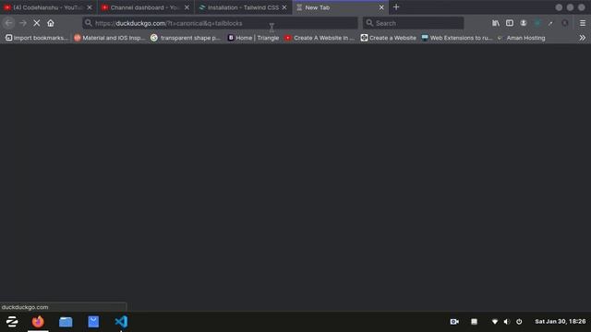Open the power tray icon
Screen dimensions: 591x332
(519, 322)
